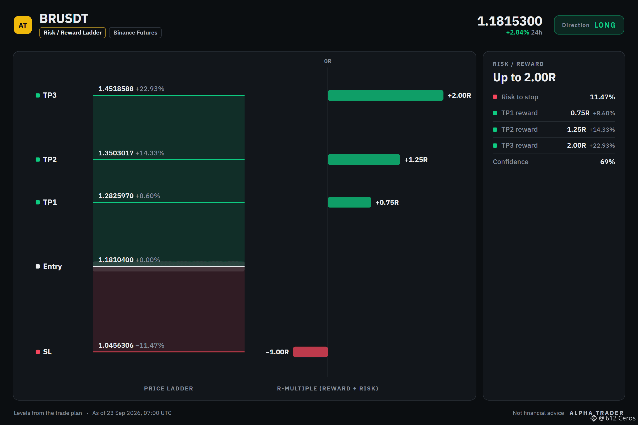
Task: Click the +1.25R green bar
Action: [364, 160]
